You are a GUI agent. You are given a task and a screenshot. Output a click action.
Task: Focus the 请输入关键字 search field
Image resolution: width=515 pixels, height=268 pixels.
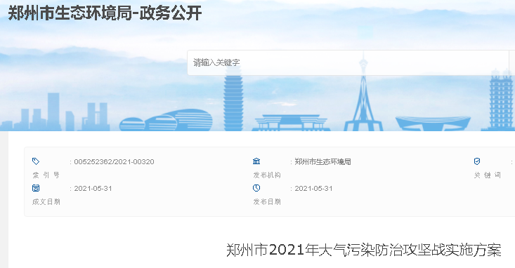click(348, 62)
